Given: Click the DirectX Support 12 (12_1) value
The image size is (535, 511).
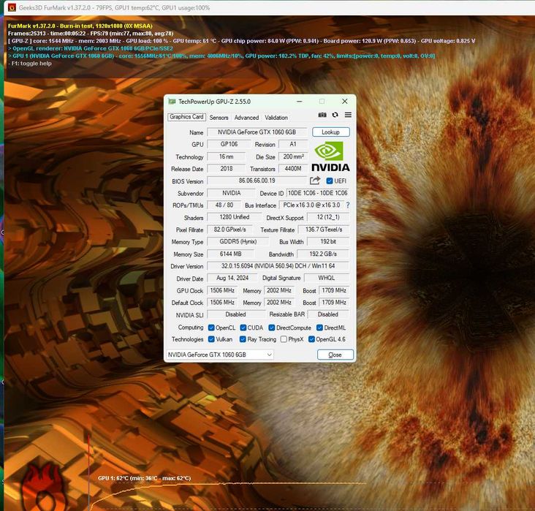Looking at the screenshot, I should (x=328, y=217).
